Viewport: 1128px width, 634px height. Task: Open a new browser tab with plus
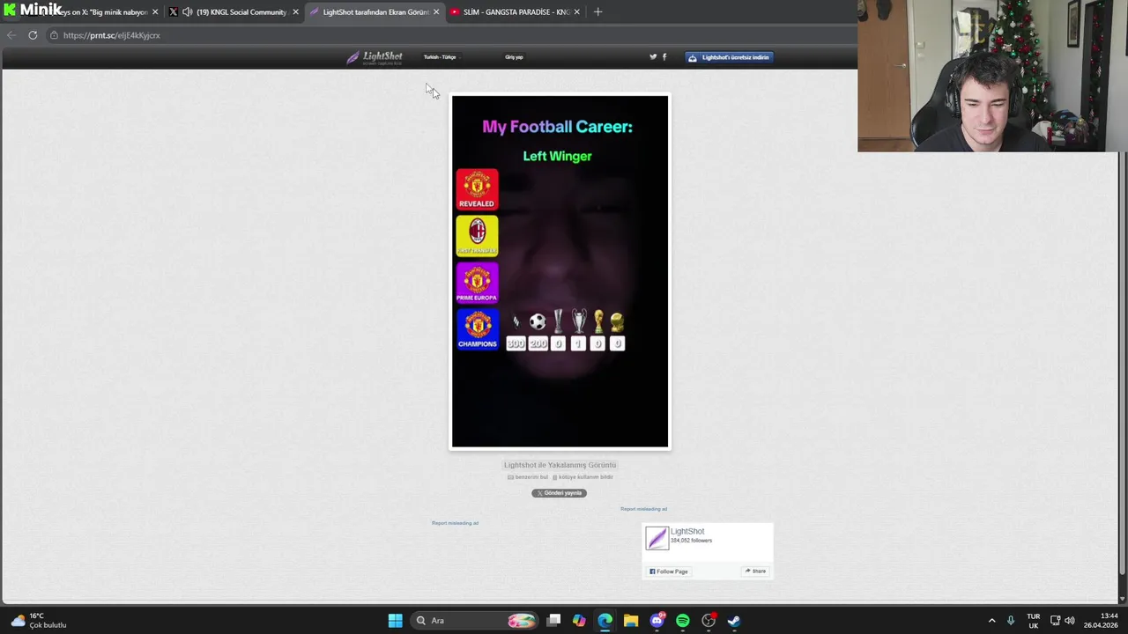pos(597,11)
